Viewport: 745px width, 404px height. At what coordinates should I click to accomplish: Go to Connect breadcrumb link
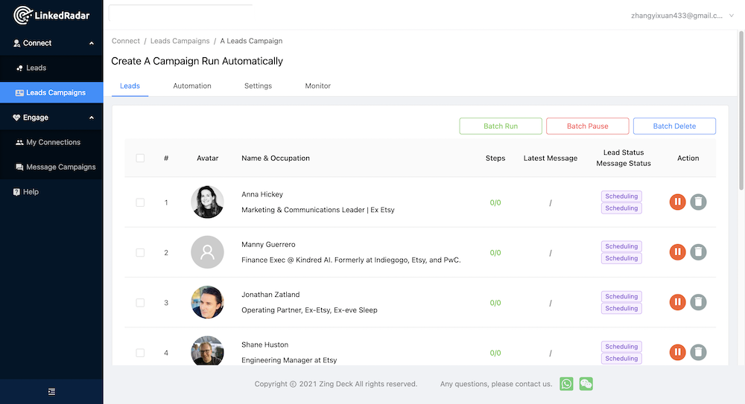[125, 41]
